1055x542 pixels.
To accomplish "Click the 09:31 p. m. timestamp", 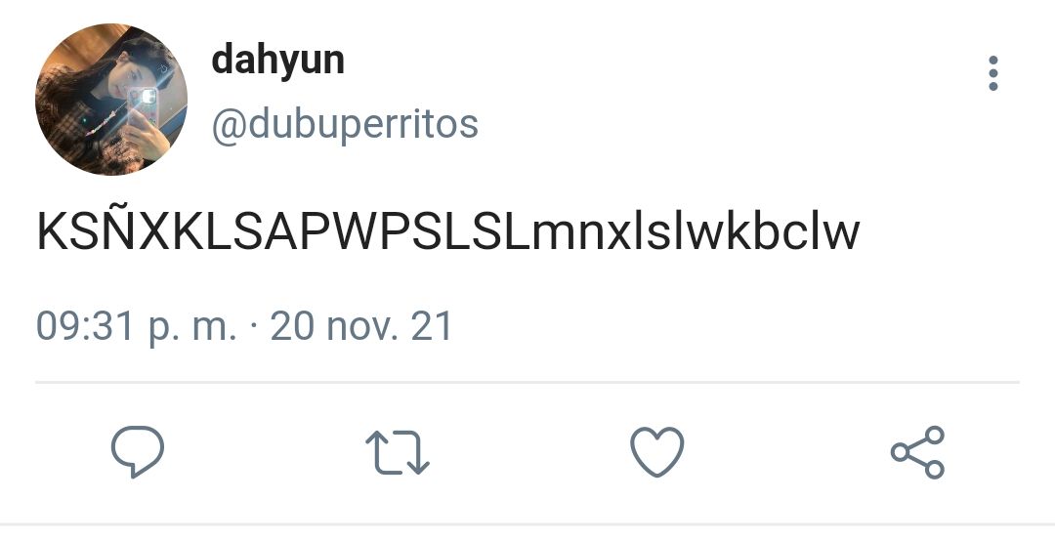I will pos(137,327).
